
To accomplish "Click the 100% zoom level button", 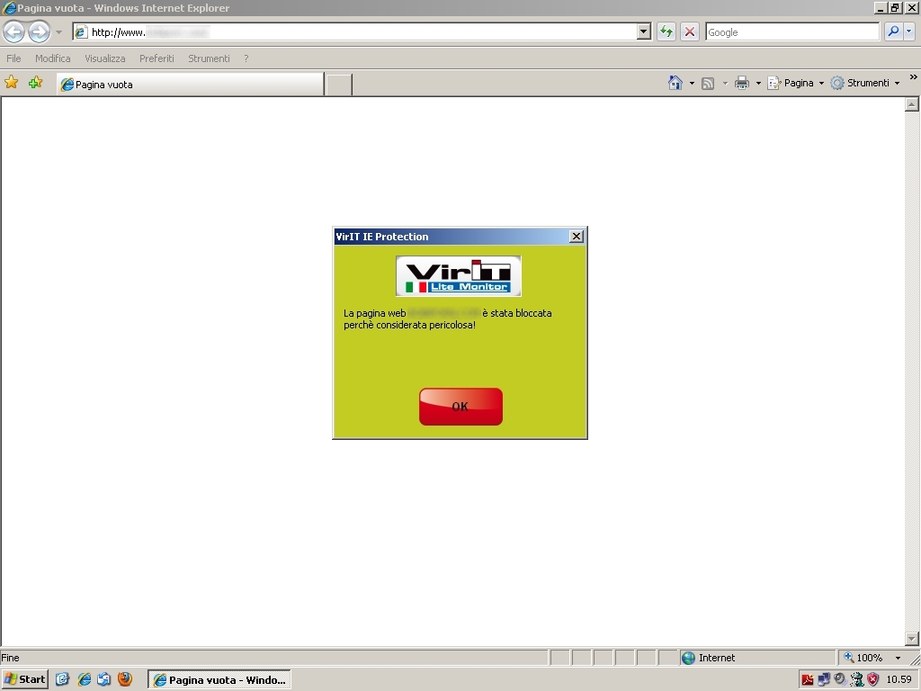I will coord(863,658).
